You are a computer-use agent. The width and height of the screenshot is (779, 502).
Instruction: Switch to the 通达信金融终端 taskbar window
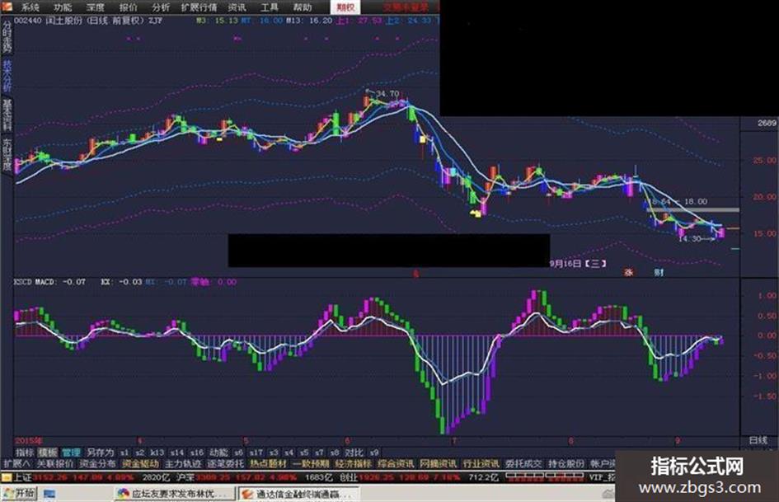[297, 494]
